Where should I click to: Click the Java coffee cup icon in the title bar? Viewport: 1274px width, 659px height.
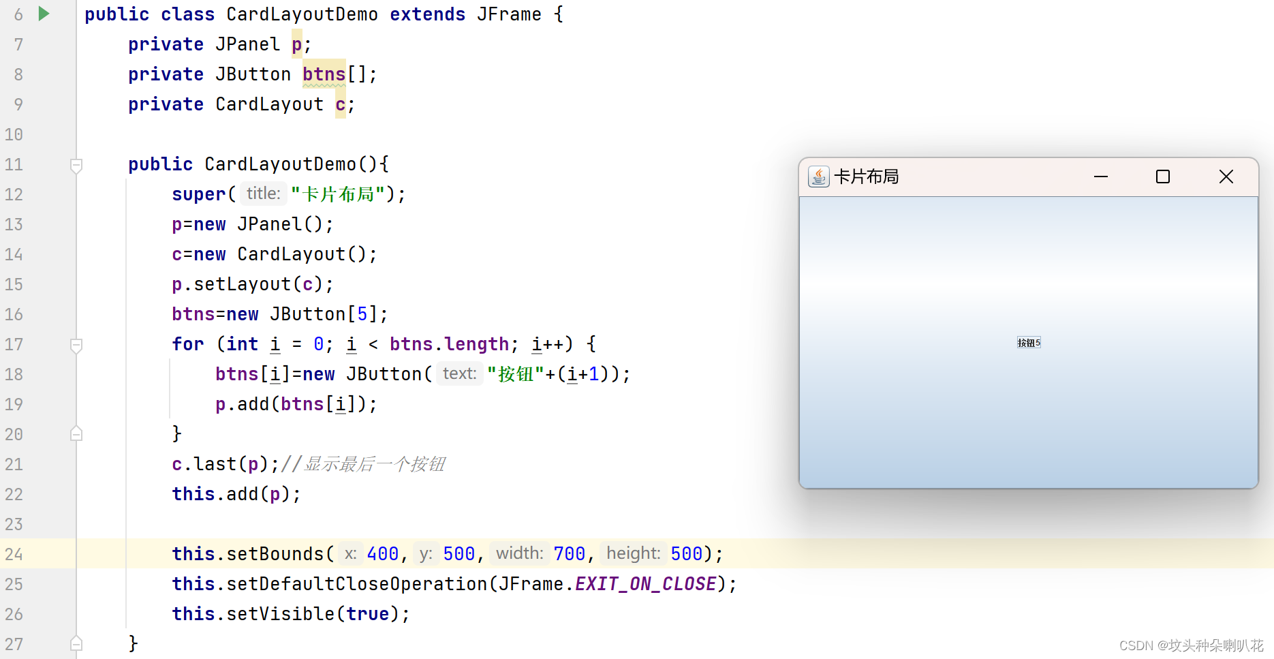818,177
